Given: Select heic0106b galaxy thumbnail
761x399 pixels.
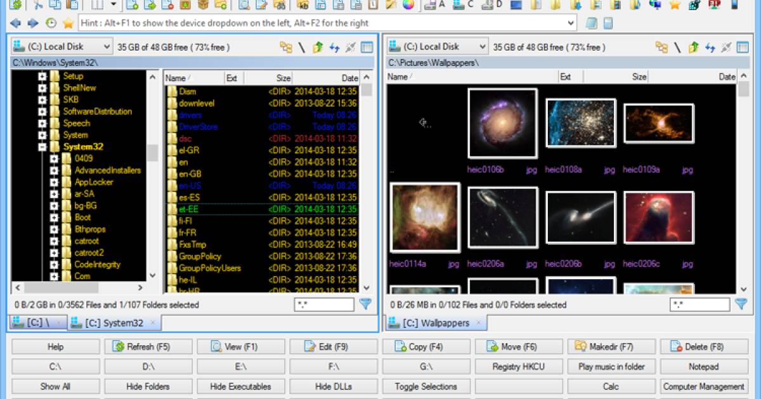Looking at the screenshot, I should [502, 123].
